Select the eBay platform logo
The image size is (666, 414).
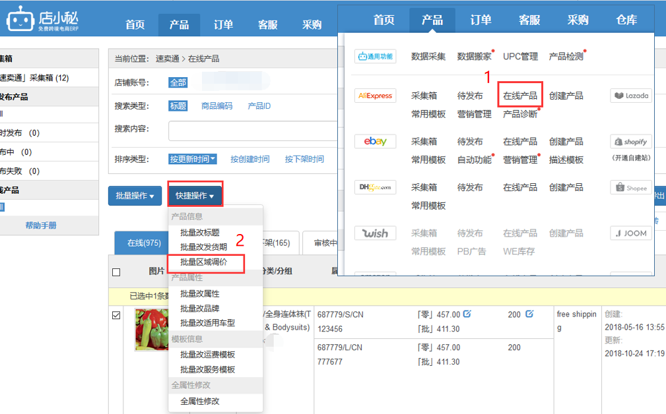pos(375,141)
